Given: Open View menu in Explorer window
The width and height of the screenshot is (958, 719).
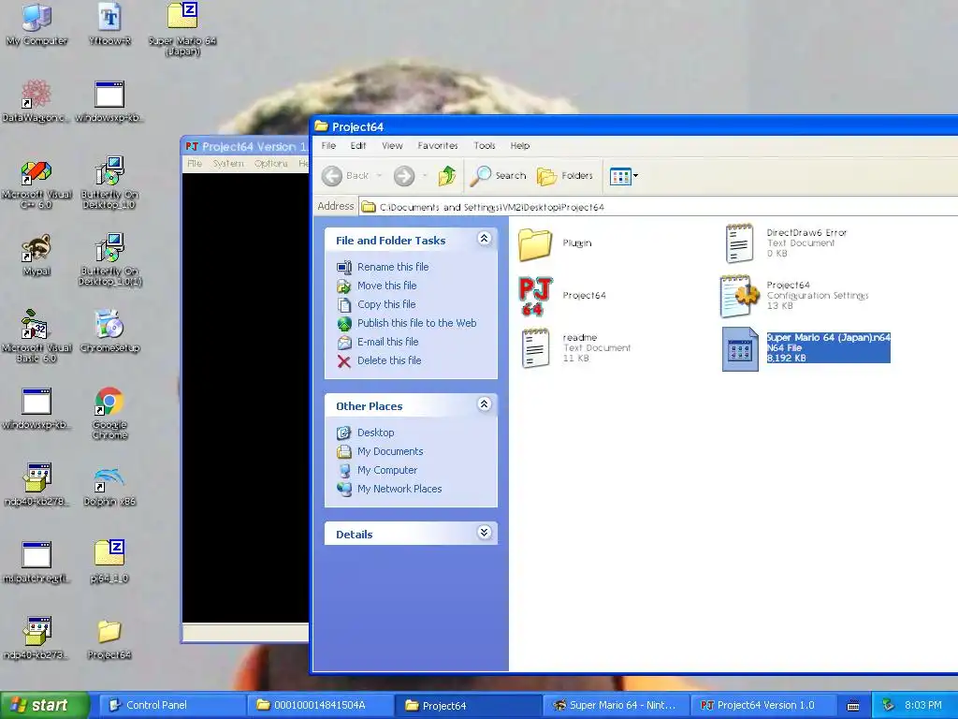Looking at the screenshot, I should (392, 145).
